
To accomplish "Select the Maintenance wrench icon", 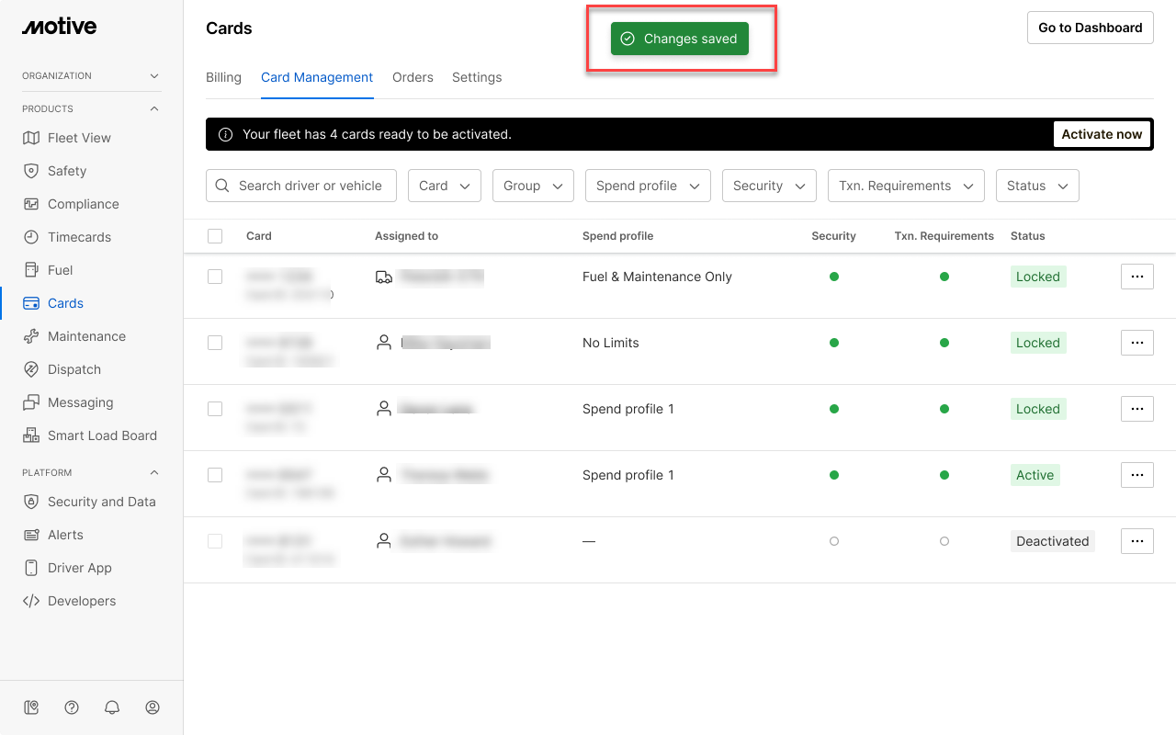I will pos(31,336).
